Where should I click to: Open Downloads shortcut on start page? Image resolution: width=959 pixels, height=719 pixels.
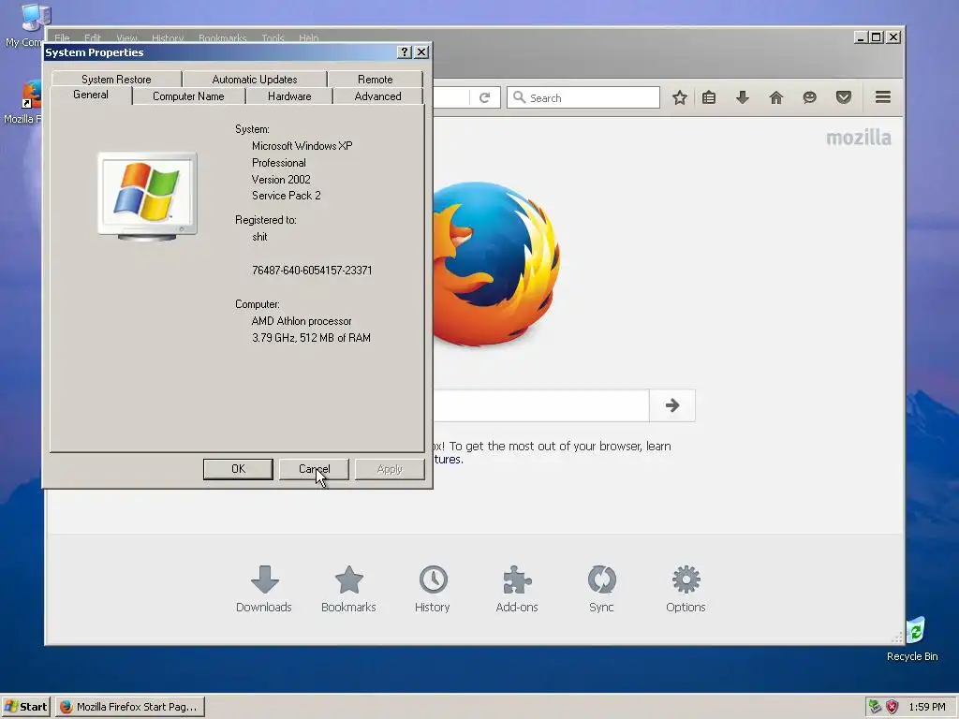pyautogui.click(x=264, y=589)
